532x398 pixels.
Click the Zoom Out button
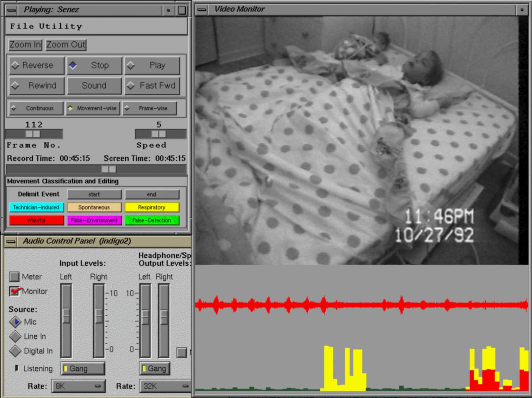point(66,45)
